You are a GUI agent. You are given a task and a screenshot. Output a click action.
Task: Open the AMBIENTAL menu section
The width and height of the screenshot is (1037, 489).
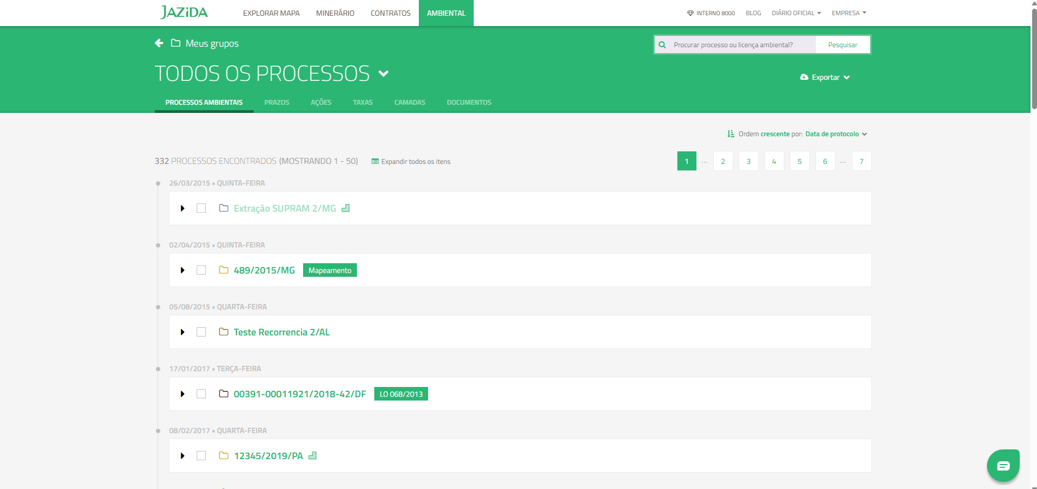(445, 12)
